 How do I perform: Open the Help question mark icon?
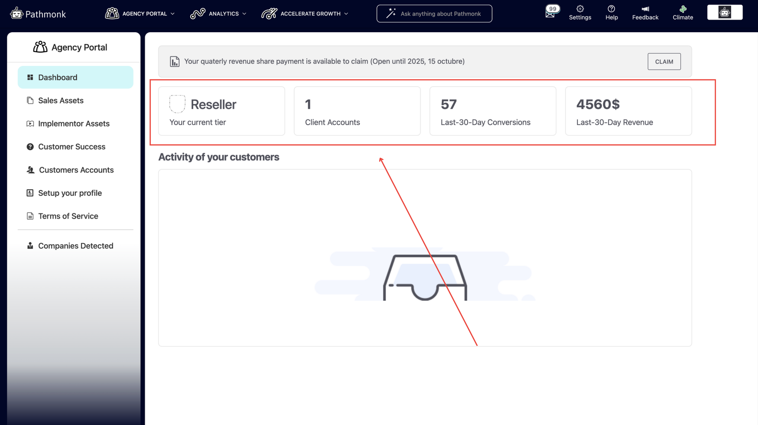[611, 9]
